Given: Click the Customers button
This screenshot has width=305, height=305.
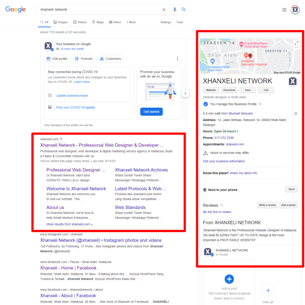Looking at the screenshot, I should (110, 59).
